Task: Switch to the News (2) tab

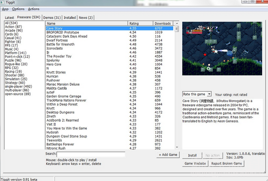Action: click(x=86, y=18)
